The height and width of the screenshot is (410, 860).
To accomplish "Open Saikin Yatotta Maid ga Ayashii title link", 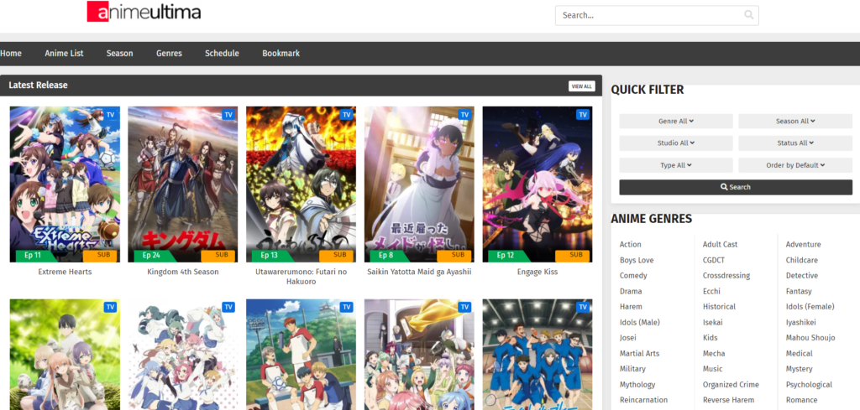I will (x=419, y=272).
